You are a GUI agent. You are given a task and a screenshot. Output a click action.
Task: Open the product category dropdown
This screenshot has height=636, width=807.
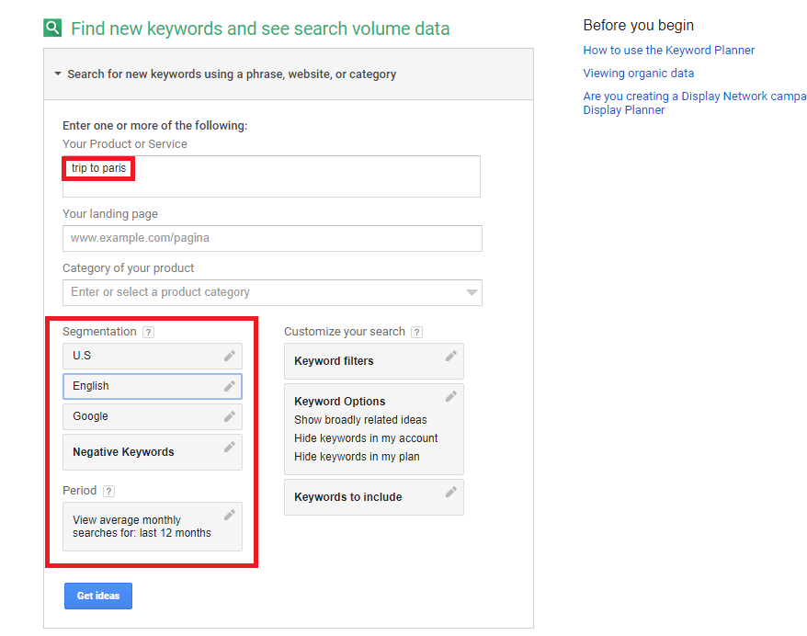pos(472,292)
